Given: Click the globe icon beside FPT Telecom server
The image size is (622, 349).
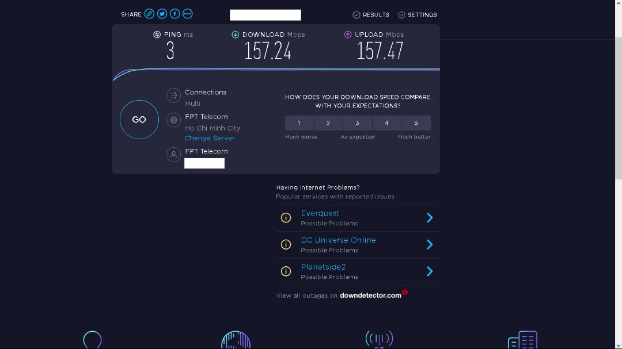Looking at the screenshot, I should (173, 120).
